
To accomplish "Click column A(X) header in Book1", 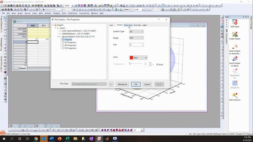I will 32,26.
